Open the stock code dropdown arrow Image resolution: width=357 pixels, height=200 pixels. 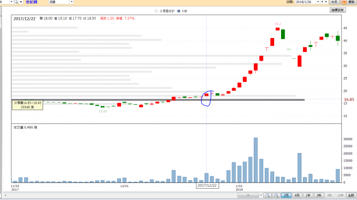click(x=11, y=2)
